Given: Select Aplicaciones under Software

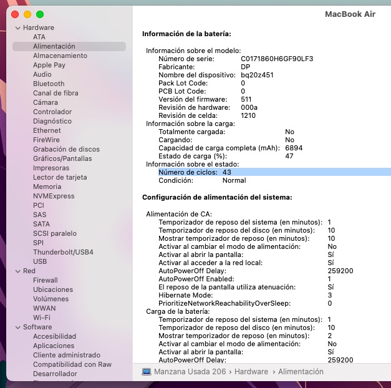Looking at the screenshot, I should click(54, 346).
